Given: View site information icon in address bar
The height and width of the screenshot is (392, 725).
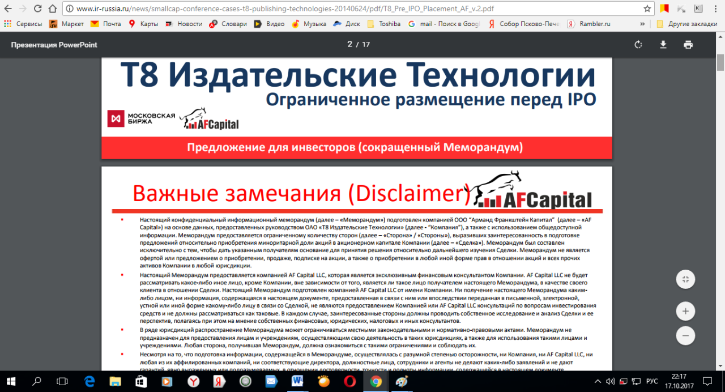Looking at the screenshot, I should pyautogui.click(x=69, y=9).
